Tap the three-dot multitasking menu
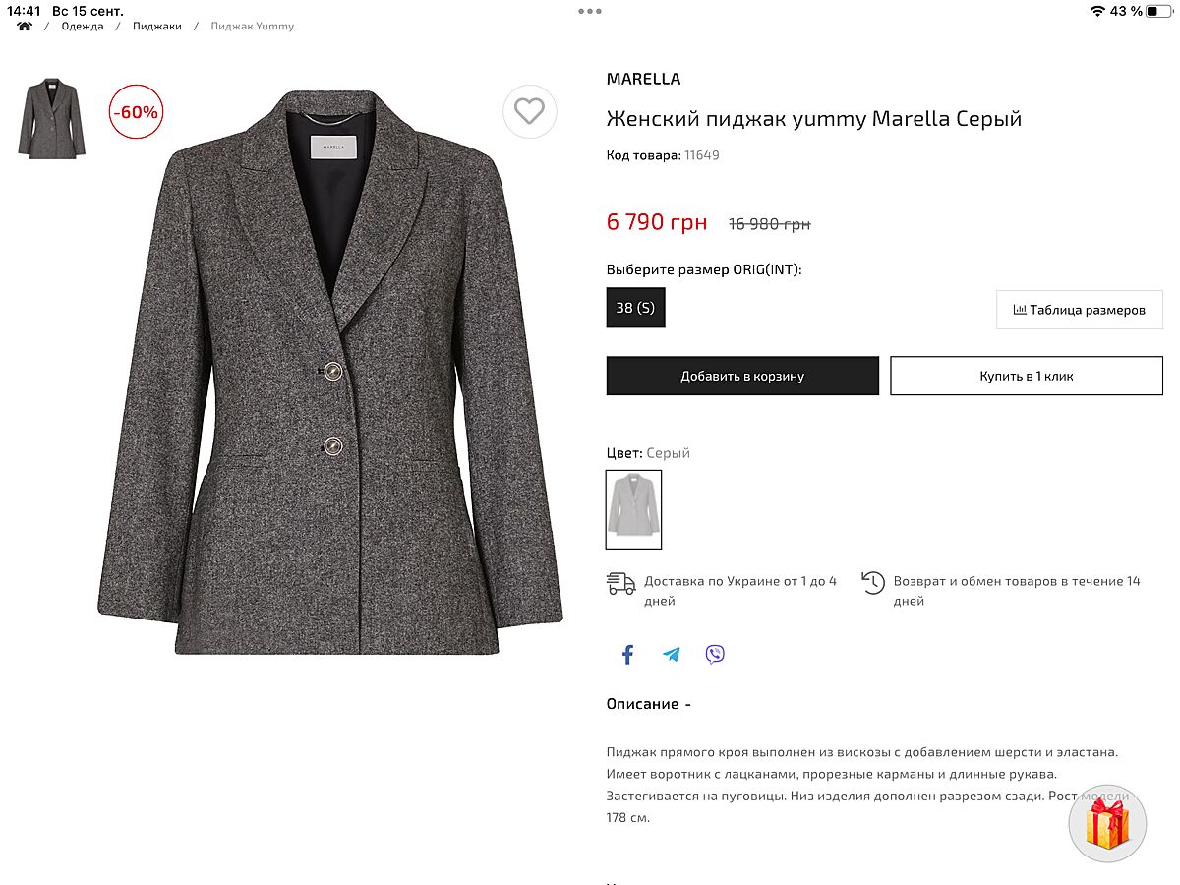 (x=590, y=12)
